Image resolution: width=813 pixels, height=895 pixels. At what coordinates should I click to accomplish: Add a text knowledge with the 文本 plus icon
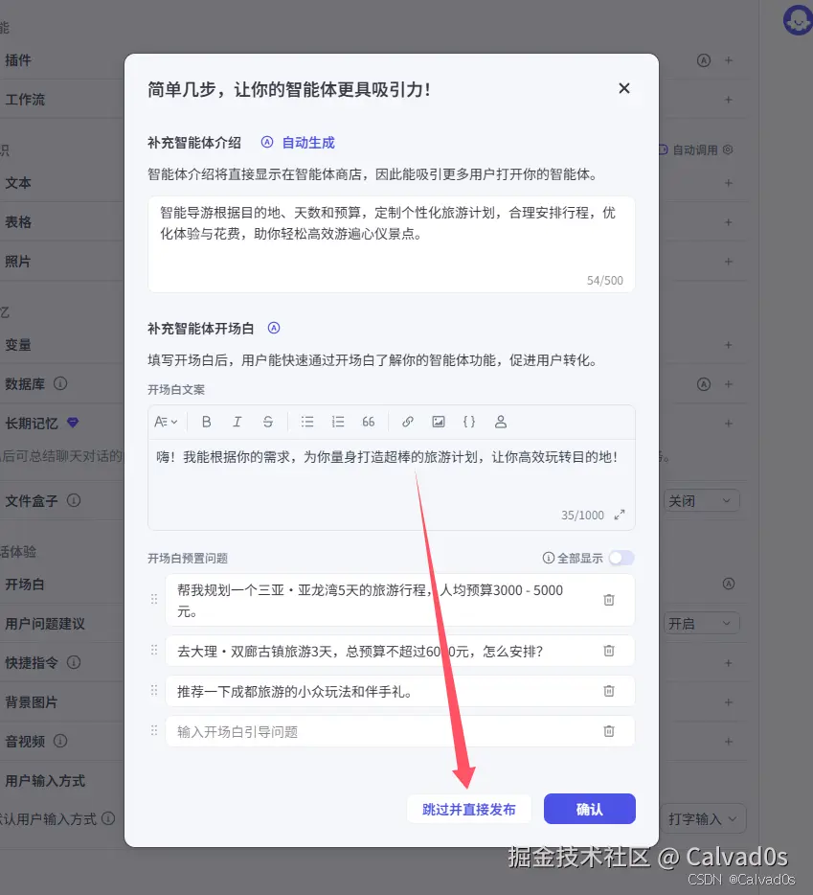point(729,183)
